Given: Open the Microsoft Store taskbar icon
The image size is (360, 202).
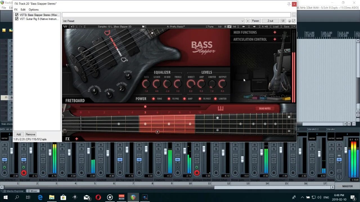Looking at the screenshot, I should pos(63,197).
